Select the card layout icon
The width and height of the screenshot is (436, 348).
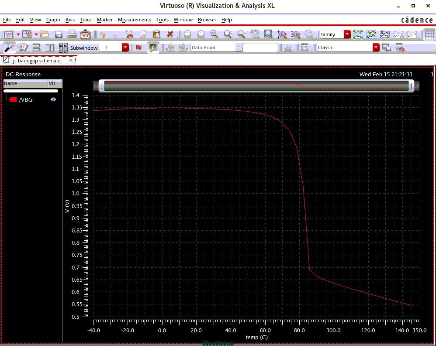pos(23,48)
